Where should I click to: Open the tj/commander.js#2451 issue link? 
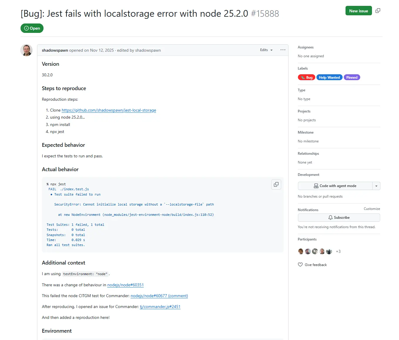click(160, 307)
